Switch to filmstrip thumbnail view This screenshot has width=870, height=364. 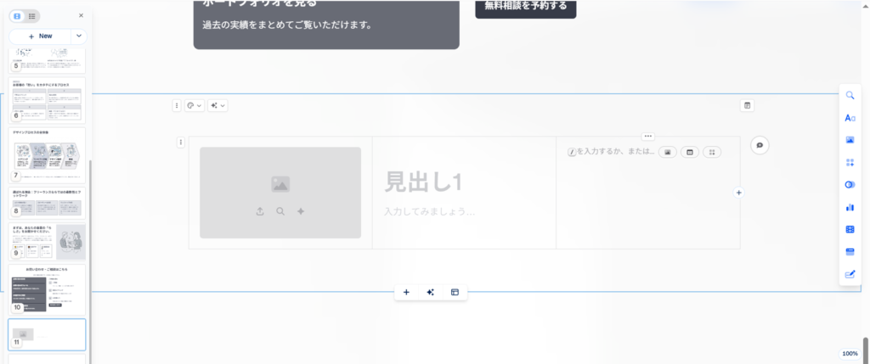pos(18,15)
